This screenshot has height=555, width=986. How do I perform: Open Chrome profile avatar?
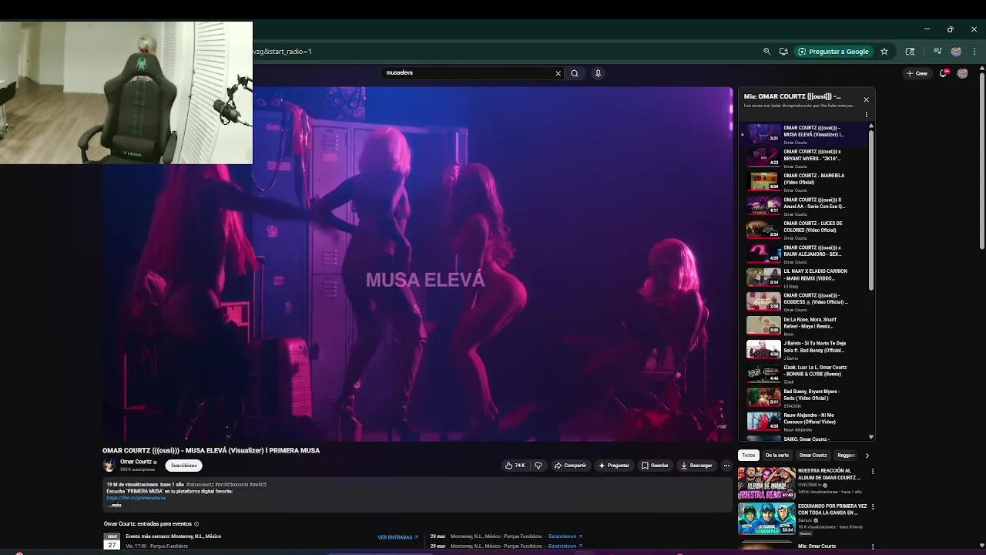[956, 52]
